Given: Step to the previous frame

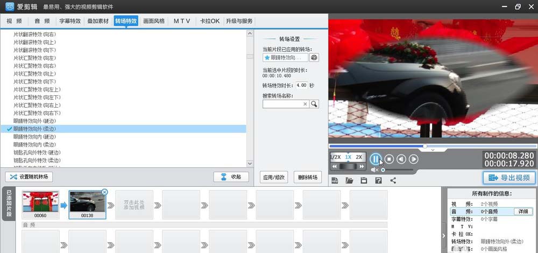Looking at the screenshot, I should tap(401, 159).
